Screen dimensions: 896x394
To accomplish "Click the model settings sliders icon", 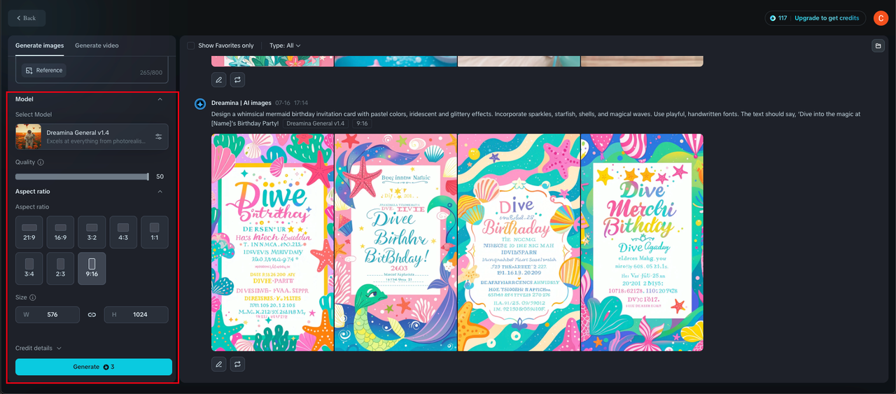I will click(x=159, y=136).
